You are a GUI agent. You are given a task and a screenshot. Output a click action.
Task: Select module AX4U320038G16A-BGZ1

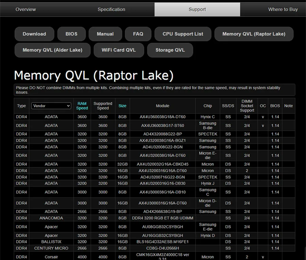[163, 141]
